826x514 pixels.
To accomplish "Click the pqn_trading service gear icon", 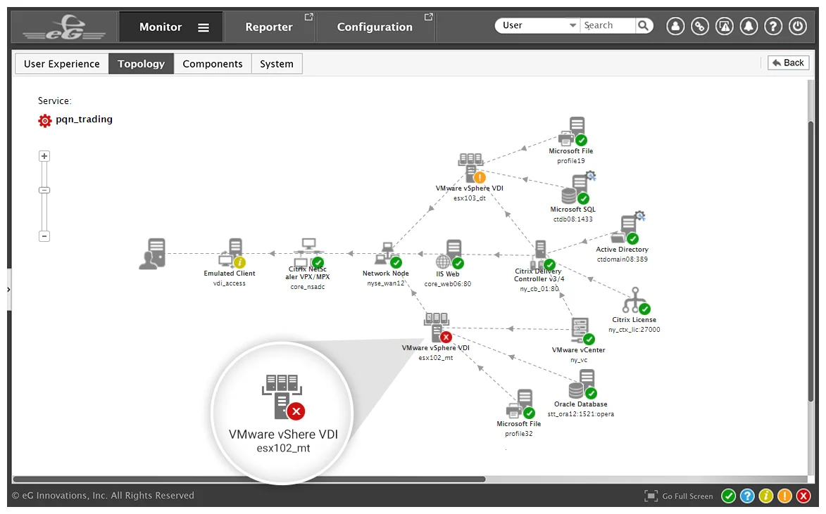I will click(45, 120).
